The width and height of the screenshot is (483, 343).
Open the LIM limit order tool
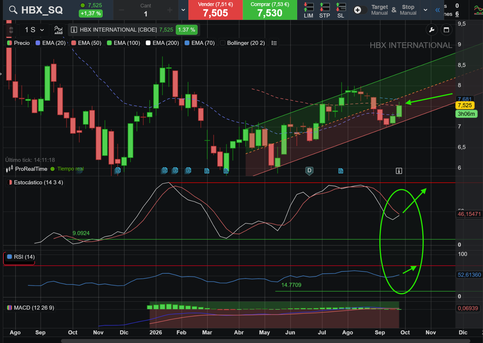tap(308, 10)
